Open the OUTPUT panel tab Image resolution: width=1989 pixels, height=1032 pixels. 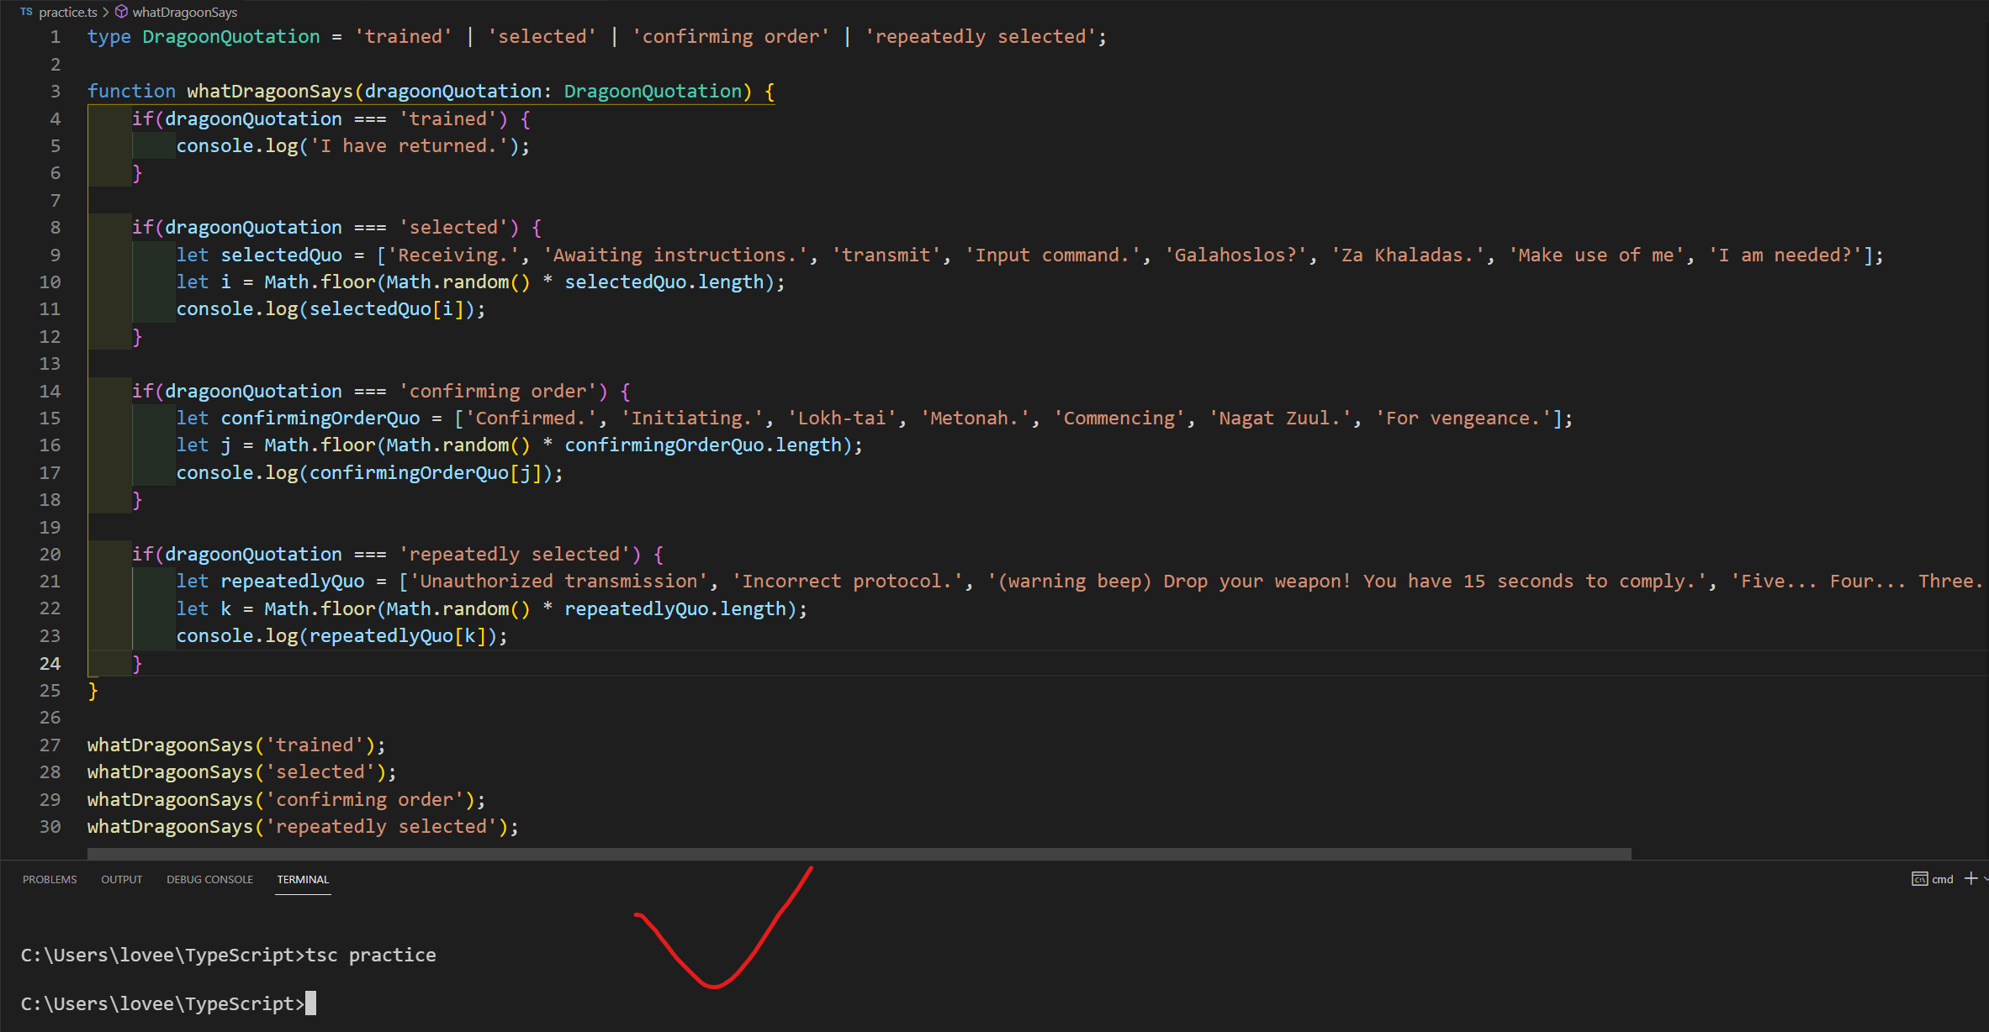121,879
